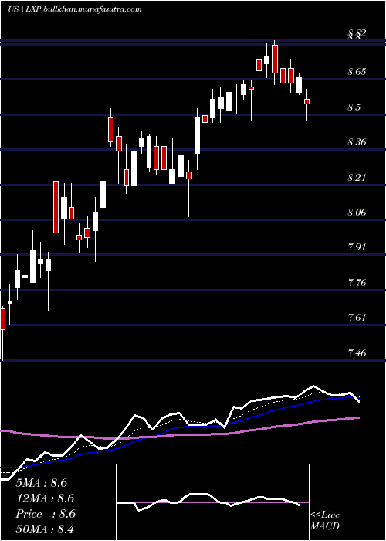The image size is (386, 541).
Task: Click the tall red candle at the chart peak
Action: click(275, 59)
